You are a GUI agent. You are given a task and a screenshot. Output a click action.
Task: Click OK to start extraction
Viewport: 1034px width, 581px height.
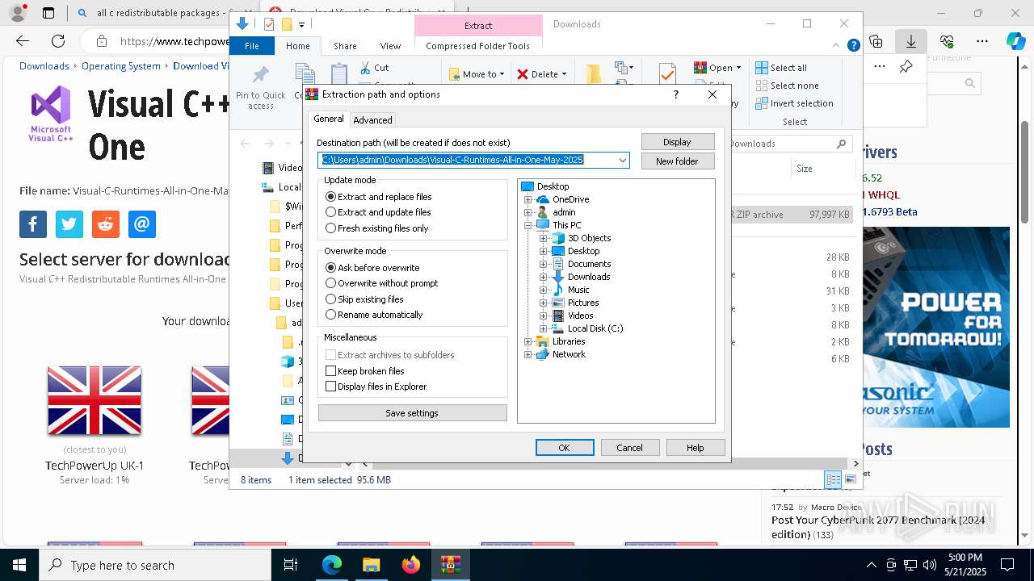(565, 448)
